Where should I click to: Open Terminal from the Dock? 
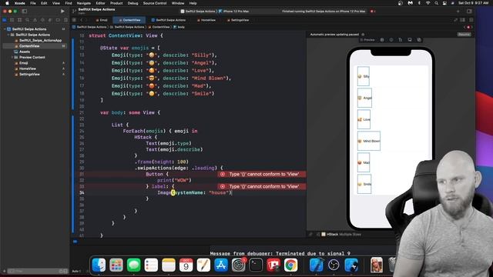pos(256,265)
